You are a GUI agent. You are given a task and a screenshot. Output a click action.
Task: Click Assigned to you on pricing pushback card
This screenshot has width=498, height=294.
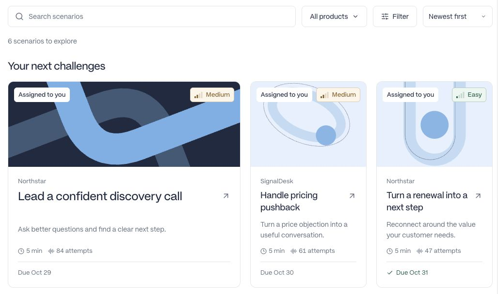point(284,95)
